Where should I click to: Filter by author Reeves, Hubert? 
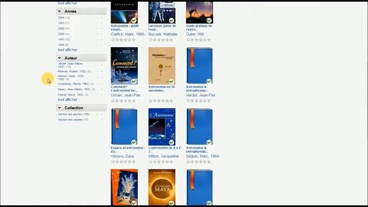pyautogui.click(x=74, y=71)
